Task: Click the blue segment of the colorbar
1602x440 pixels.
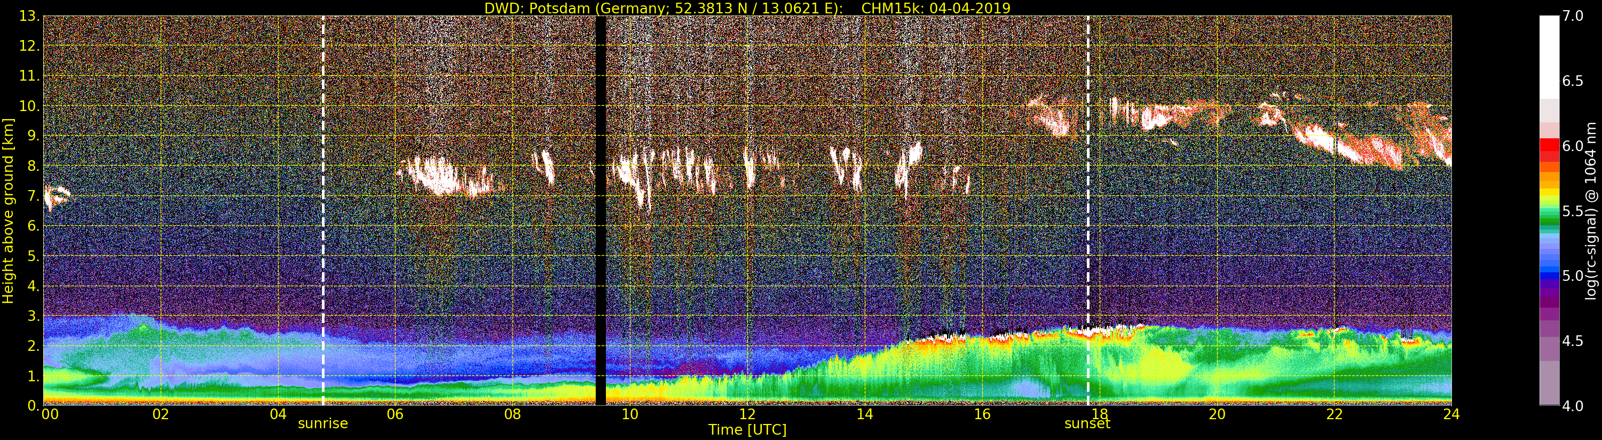Action: pyautogui.click(x=1549, y=274)
